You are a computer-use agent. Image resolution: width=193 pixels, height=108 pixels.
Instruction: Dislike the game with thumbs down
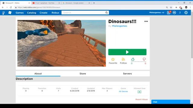pyautogui.click(x=144, y=59)
